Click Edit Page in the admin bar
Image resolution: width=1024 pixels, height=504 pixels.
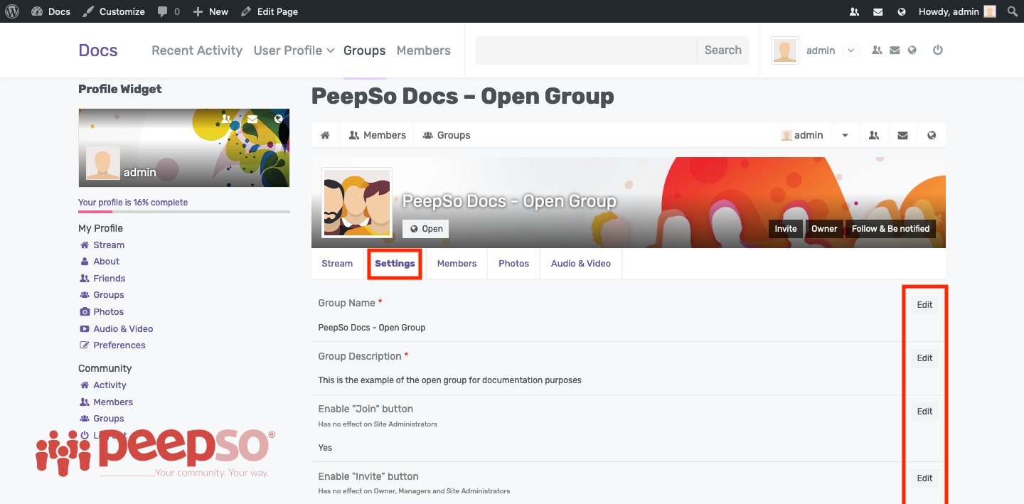(x=270, y=11)
